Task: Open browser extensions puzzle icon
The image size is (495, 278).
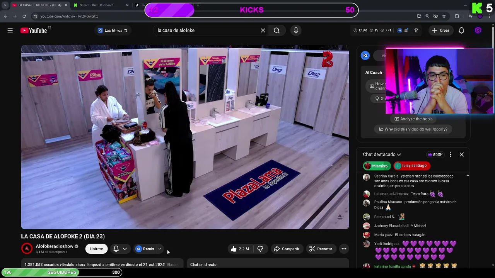Action: click(457, 16)
